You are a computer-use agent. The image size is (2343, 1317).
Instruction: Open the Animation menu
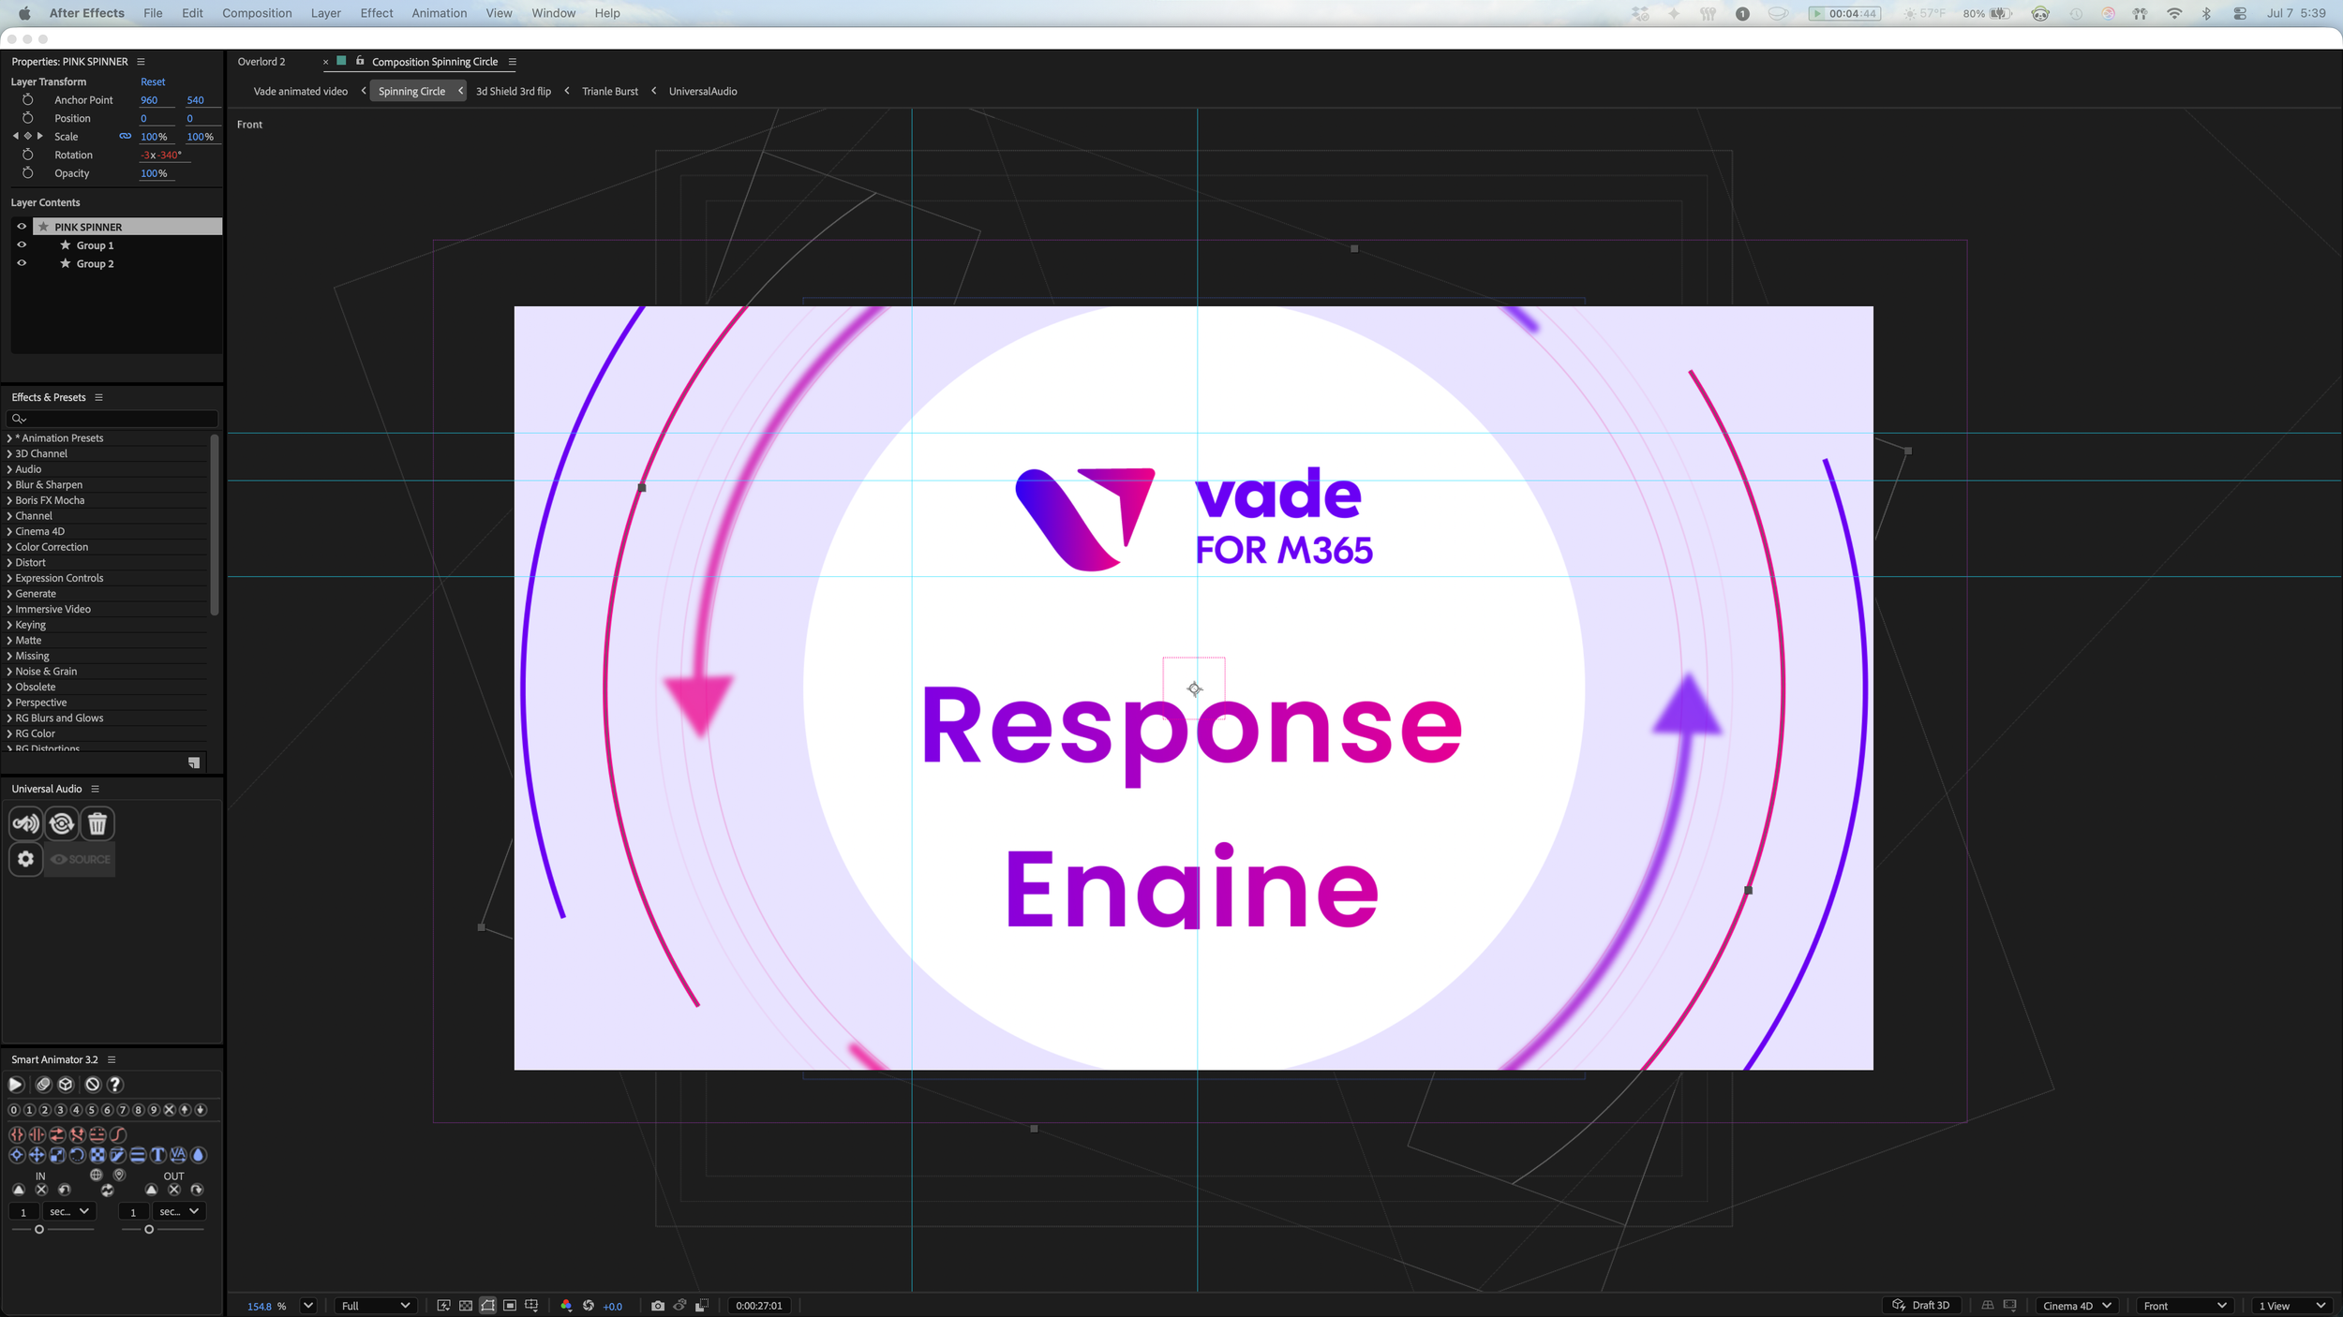(440, 13)
